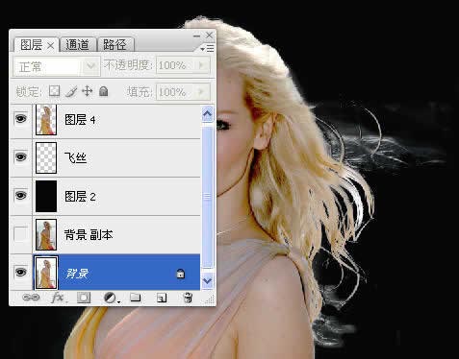Minimize the Layers panel
The image size is (459, 359).
click(x=197, y=36)
